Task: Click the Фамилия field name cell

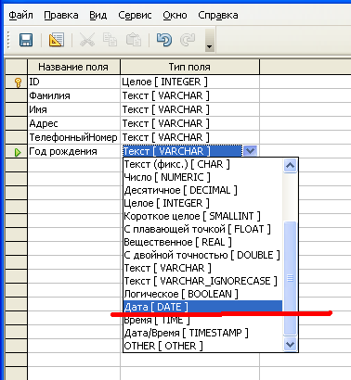Action: 73,95
